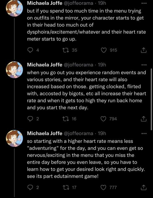Share the tweet about trying outfits in mirror
Screen dimensions: 153x198
tap(143, 50)
